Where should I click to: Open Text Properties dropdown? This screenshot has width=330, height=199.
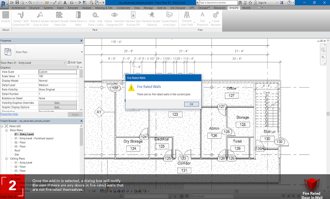tap(203, 19)
